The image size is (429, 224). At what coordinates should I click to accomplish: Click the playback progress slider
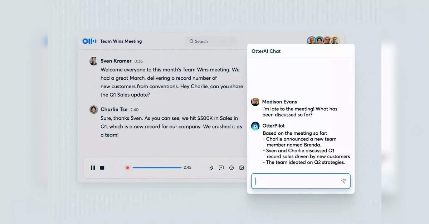click(x=157, y=168)
